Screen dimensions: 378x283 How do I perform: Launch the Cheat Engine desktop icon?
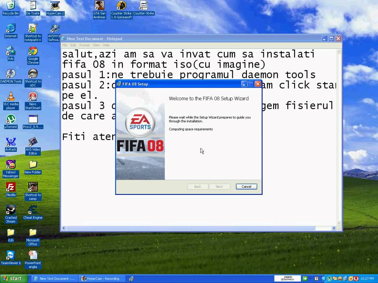[33, 212]
